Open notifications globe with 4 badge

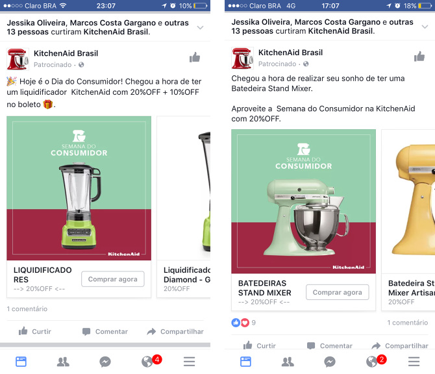(151, 361)
